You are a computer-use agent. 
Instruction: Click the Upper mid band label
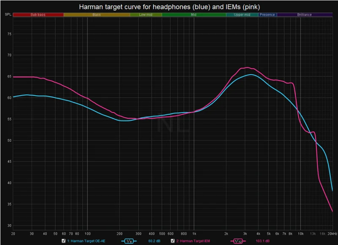point(242,15)
